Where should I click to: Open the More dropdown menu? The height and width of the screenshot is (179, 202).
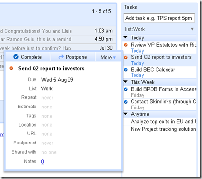[x=108, y=57]
